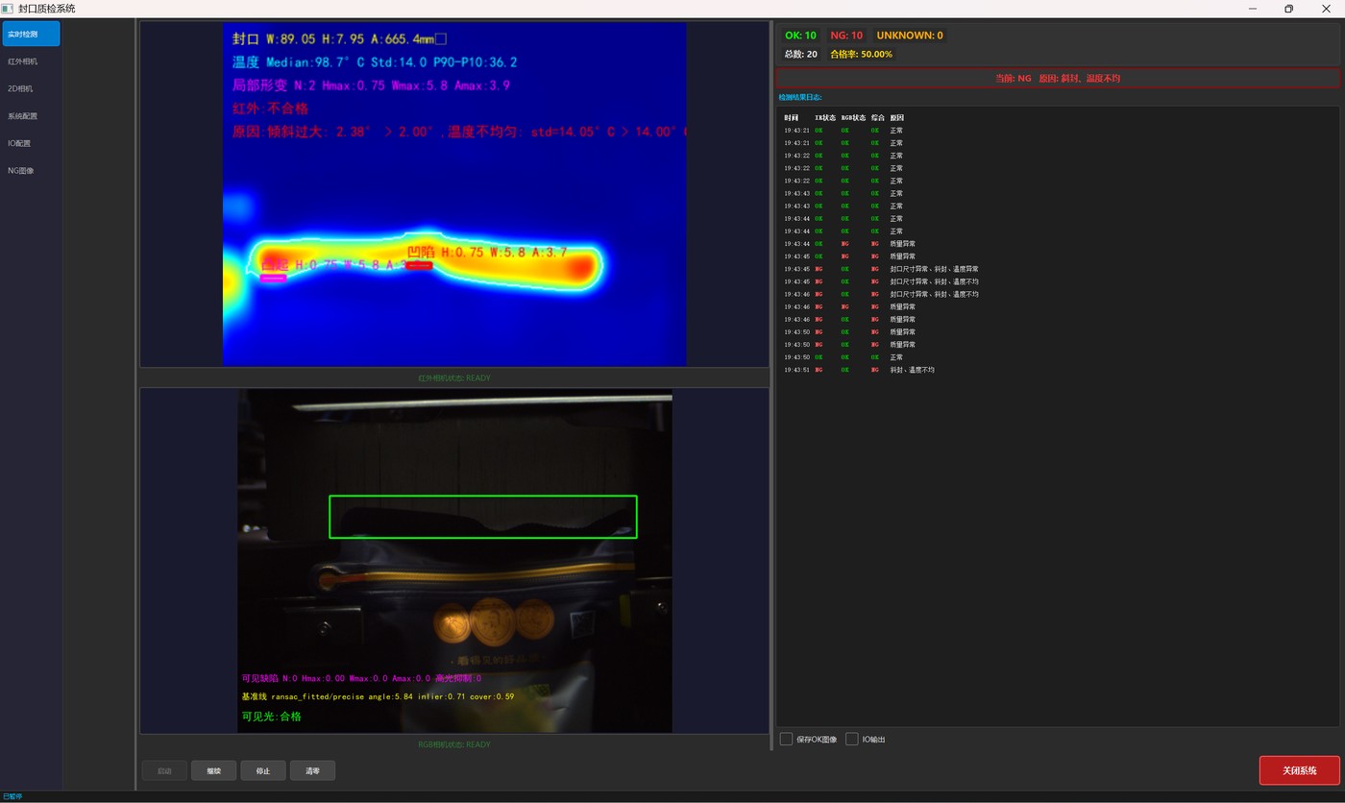Click the "UNKNOWN: 0" counter

(x=910, y=36)
